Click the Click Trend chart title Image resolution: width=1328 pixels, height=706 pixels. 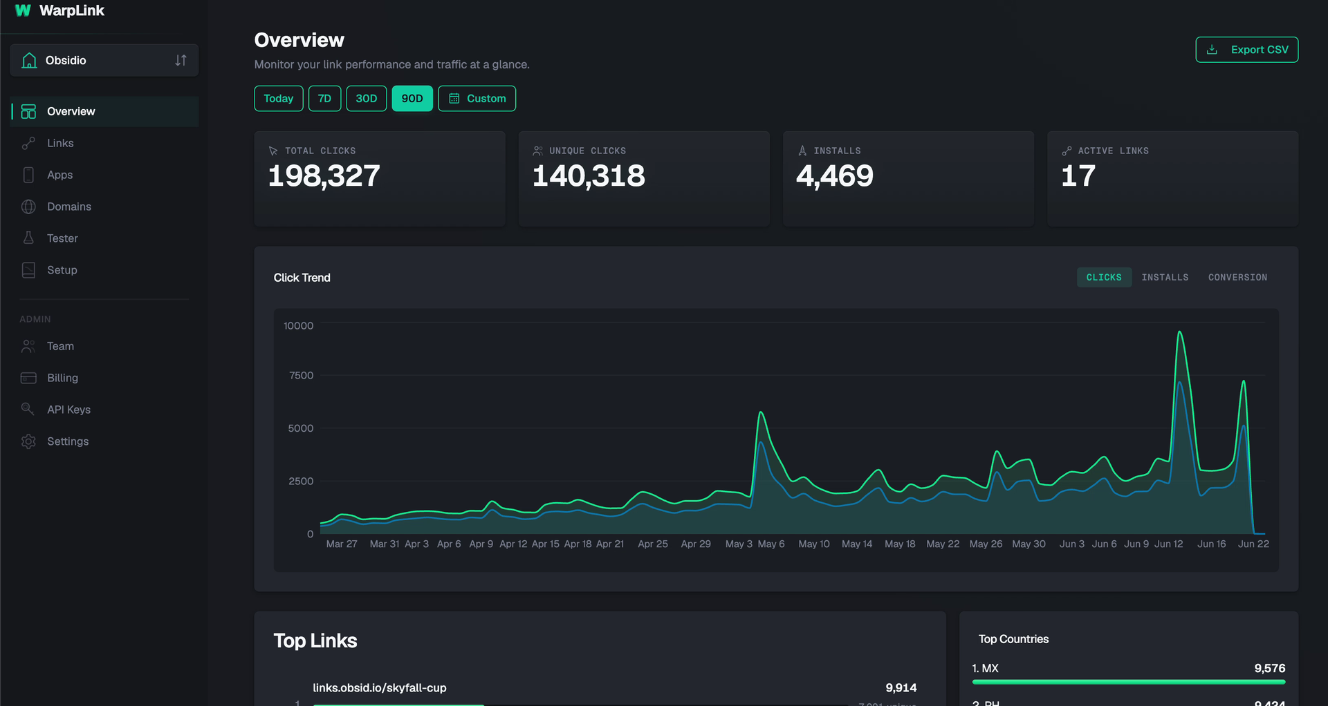(302, 278)
